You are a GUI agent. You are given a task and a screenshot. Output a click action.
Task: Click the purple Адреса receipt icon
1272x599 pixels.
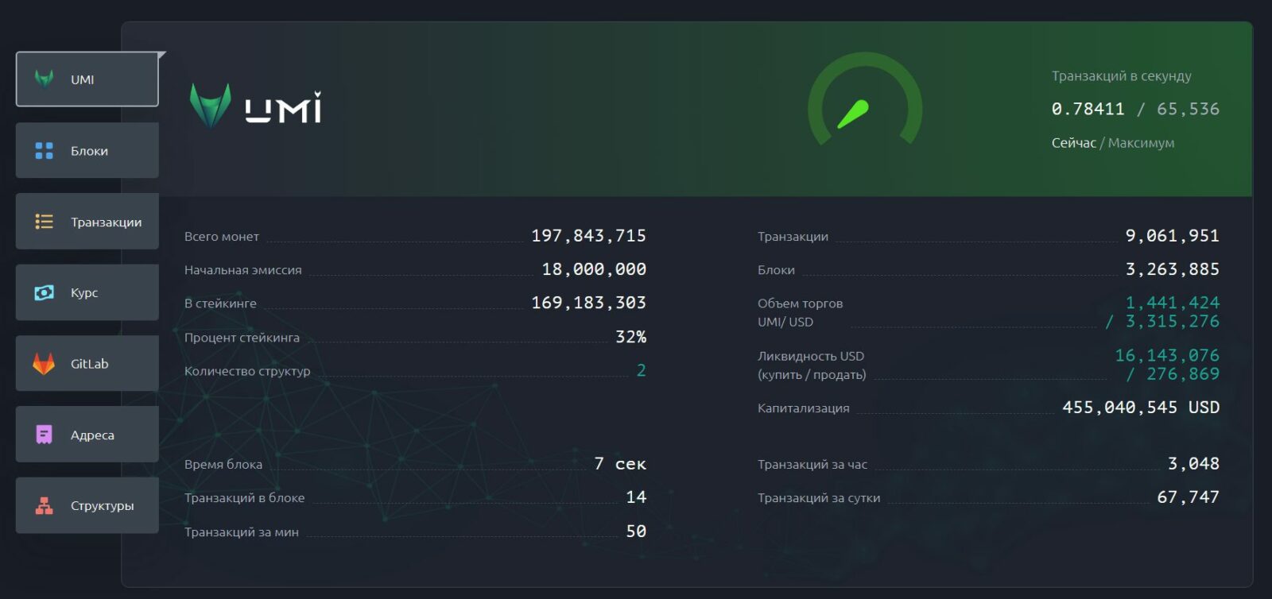45,435
